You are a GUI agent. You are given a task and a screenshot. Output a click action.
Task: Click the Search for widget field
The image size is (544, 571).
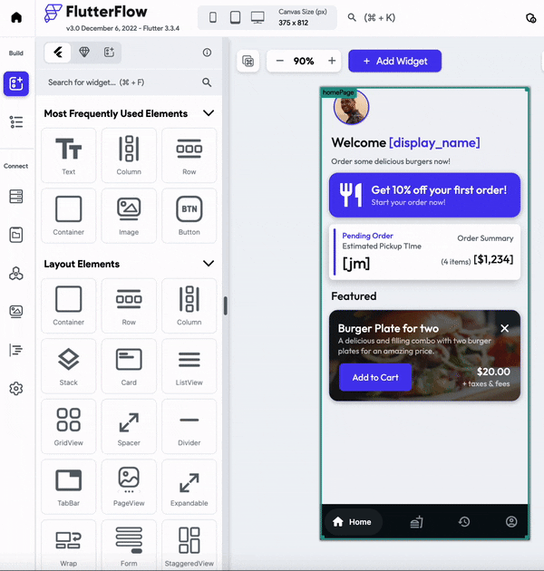pyautogui.click(x=130, y=82)
